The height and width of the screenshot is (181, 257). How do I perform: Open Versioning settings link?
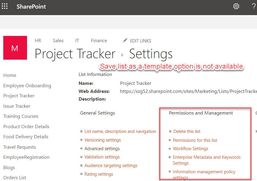pos(103,140)
